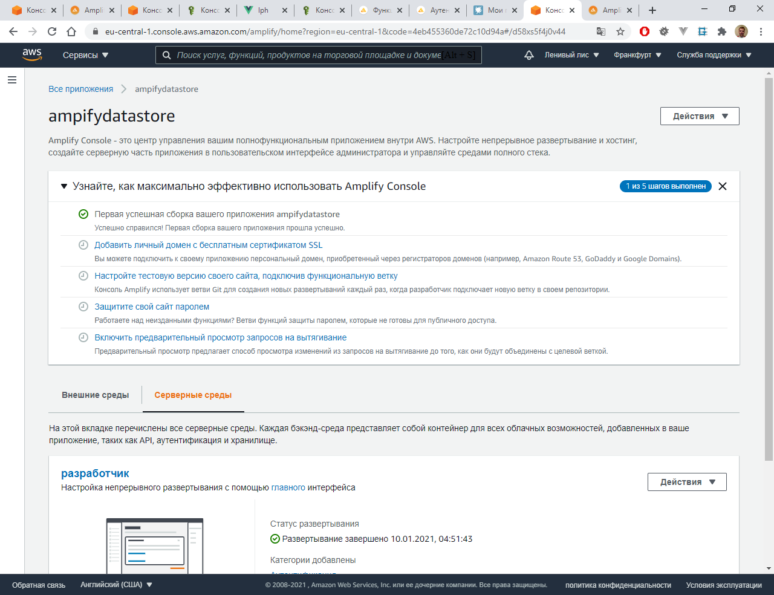Open политика конфиденциальности footer link
Viewport: 774px width, 595px height.
[618, 585]
